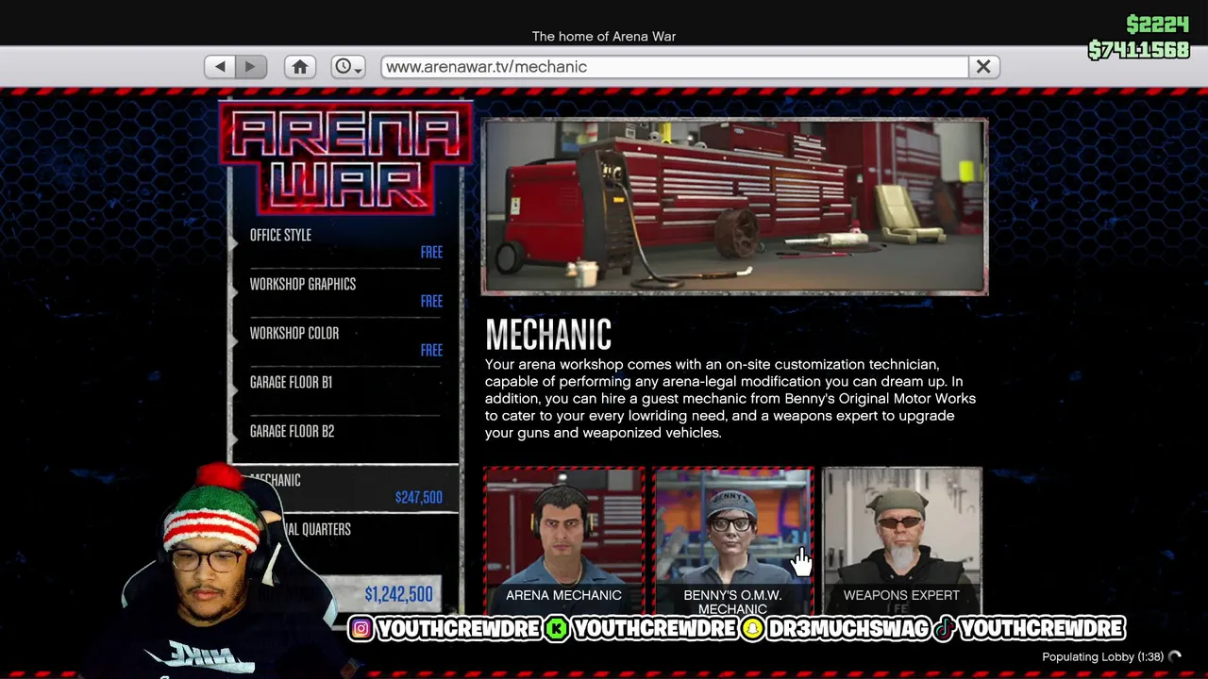Click the arrow marker beside Garage Floor B1
The height and width of the screenshot is (679, 1208).
pos(233,390)
